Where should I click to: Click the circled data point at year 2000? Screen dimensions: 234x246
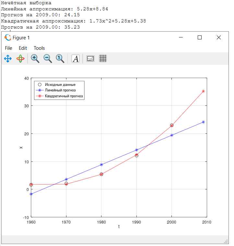pos(172,125)
